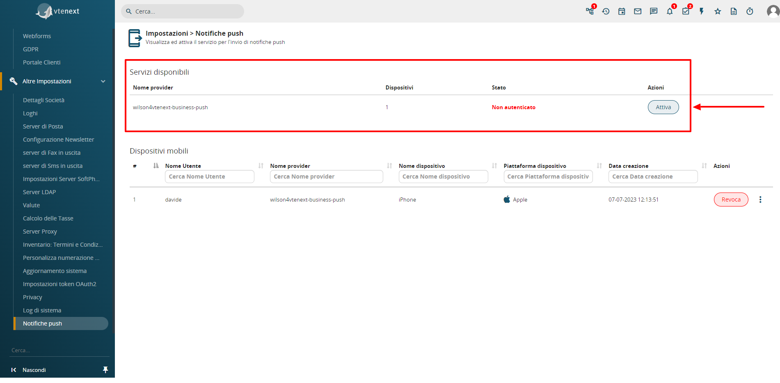The width and height of the screenshot is (780, 383).
Task: Sort by Nome provider column sort icon
Action: (389, 166)
